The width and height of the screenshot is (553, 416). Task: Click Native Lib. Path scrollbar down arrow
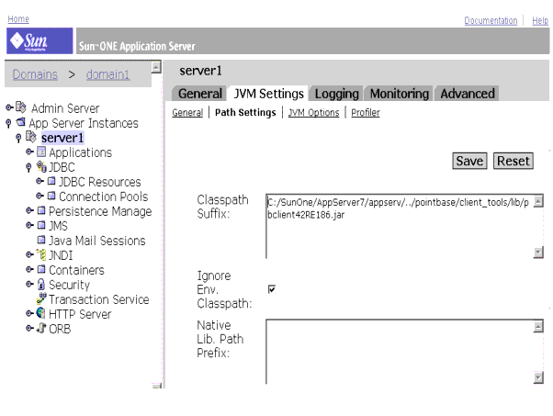coord(538,377)
